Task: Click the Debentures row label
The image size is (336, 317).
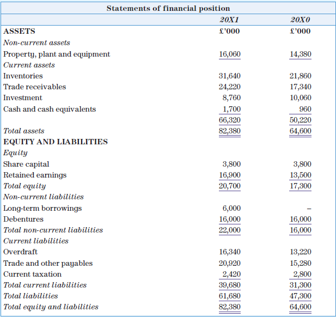Action: pos(23,219)
